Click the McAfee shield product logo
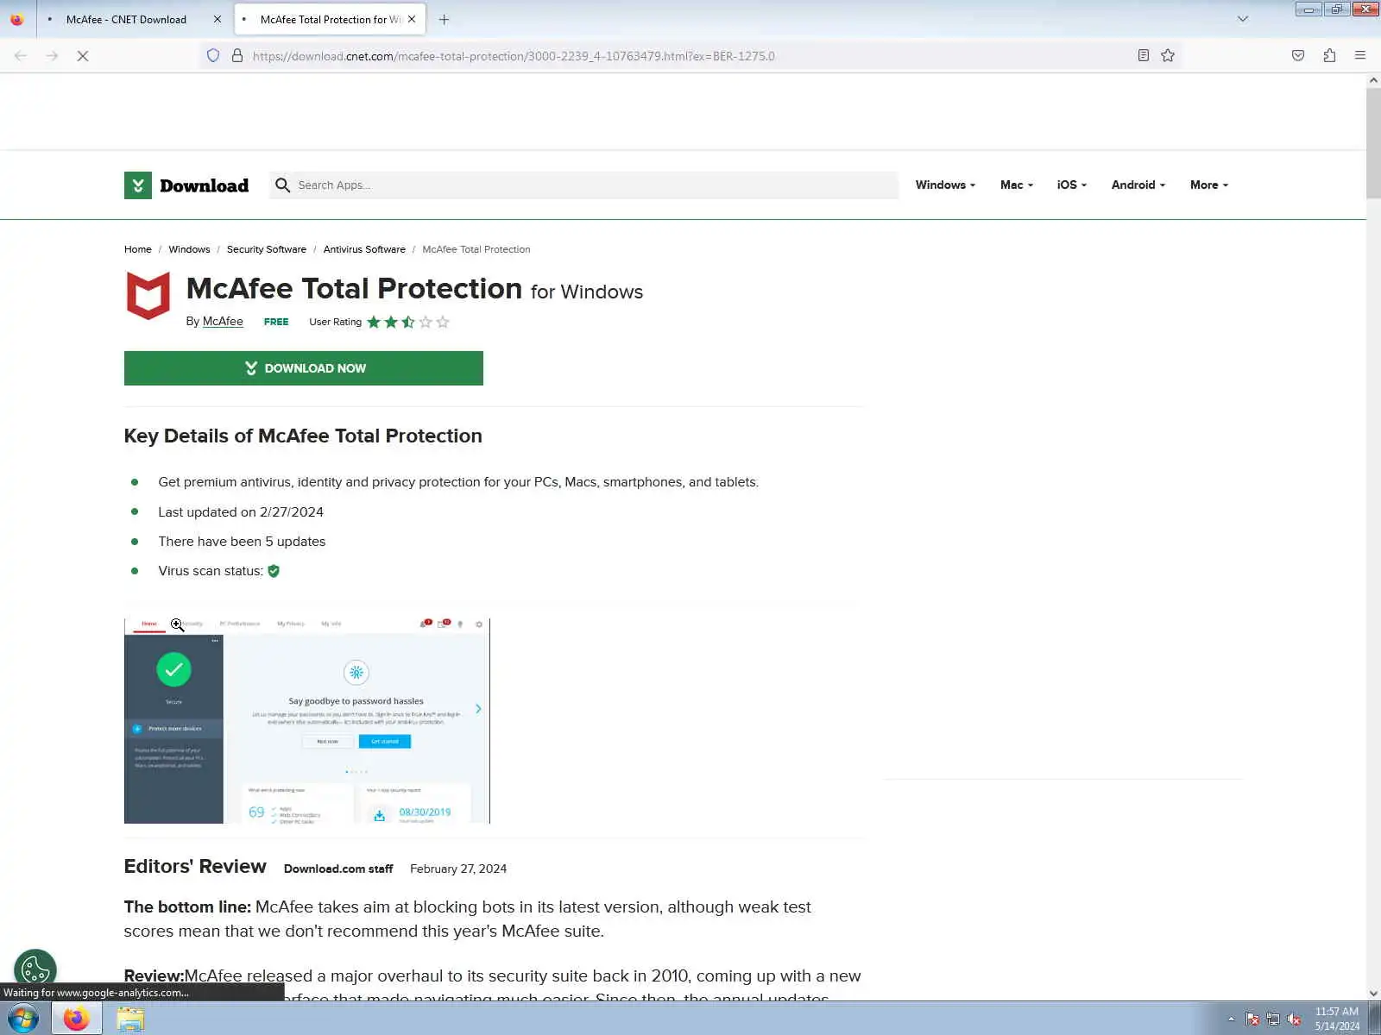Viewport: 1381px width, 1035px height. (148, 295)
